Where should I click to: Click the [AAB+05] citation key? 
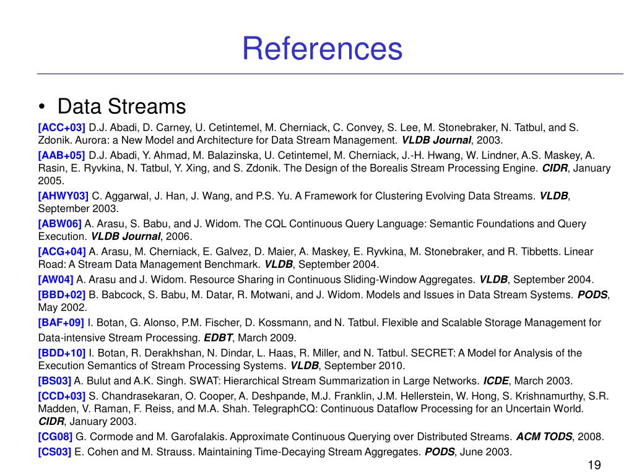(61, 155)
